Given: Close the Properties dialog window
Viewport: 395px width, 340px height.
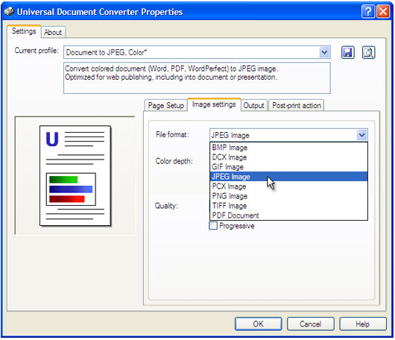Looking at the screenshot, I should click(x=383, y=12).
